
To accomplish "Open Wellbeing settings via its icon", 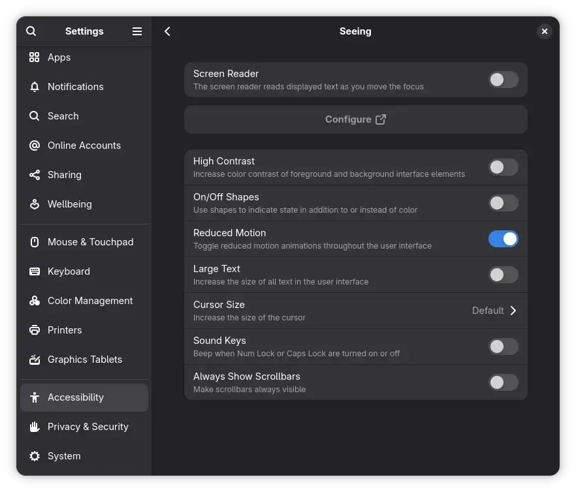I will (34, 204).
